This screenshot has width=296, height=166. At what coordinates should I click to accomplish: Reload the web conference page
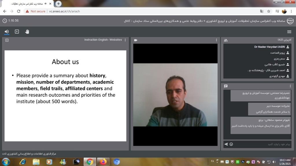[18, 11]
